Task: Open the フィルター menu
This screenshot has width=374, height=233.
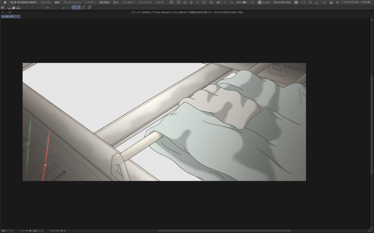Action: click(129, 2)
